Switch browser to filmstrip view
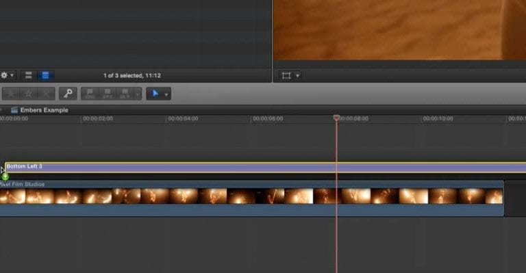This screenshot has height=273, width=526. point(29,75)
